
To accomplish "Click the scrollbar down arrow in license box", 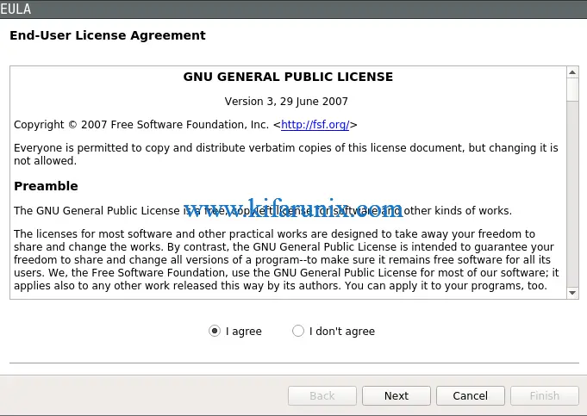I will (x=572, y=293).
